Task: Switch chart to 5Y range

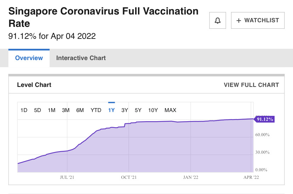Action: (138, 110)
